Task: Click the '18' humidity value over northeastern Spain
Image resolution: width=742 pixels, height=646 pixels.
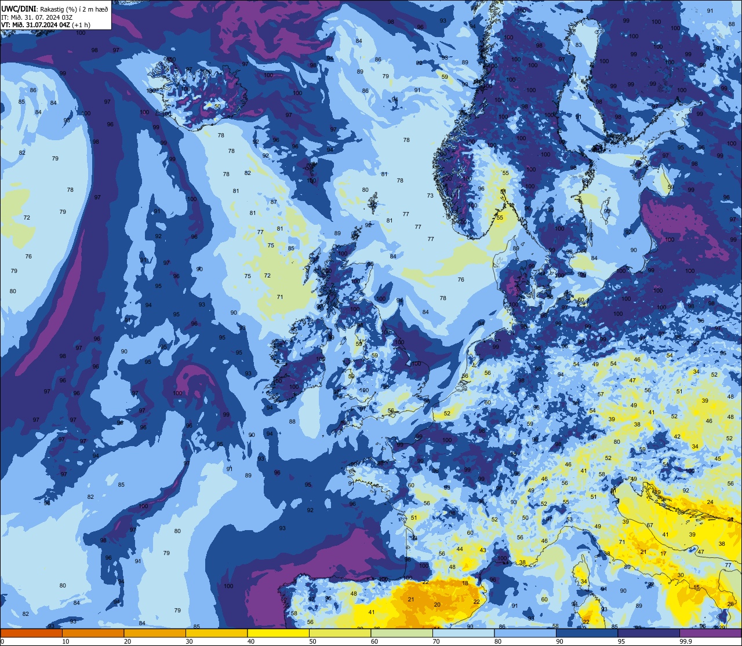Action: pyautogui.click(x=465, y=583)
